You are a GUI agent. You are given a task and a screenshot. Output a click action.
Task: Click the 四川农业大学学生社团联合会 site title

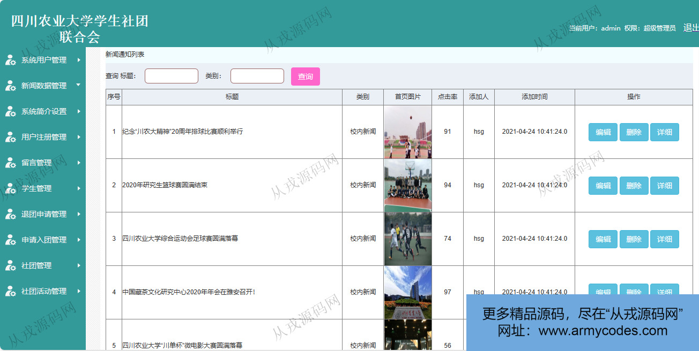coord(80,29)
